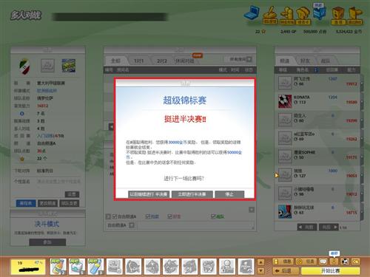This screenshot has width=370, height=277.
Task: Select the 2对2 room tab
Action: tap(162, 61)
